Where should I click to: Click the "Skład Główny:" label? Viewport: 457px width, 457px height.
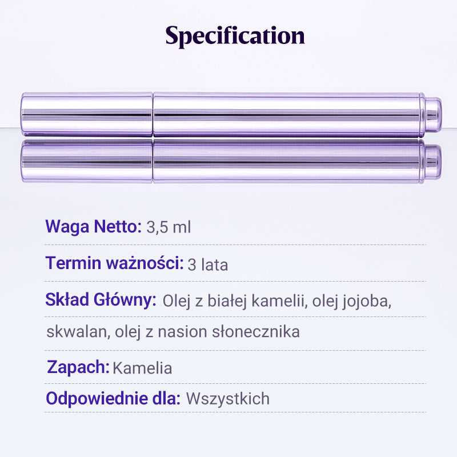[x=101, y=300]
